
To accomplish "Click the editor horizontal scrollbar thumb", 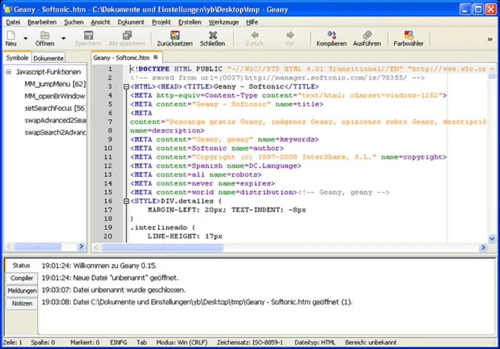I will (162, 247).
